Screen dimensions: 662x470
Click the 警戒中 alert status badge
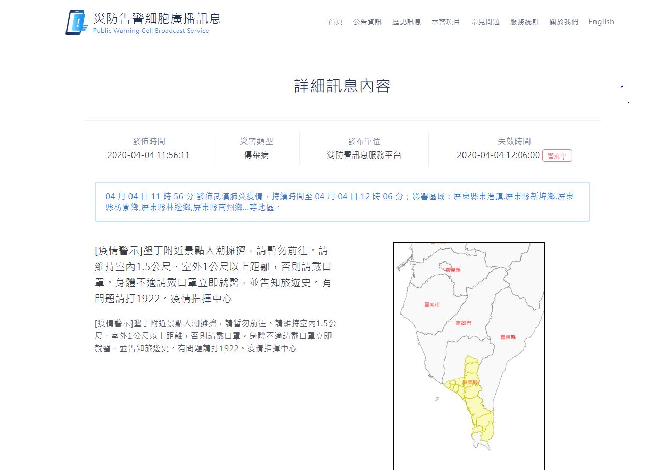(557, 155)
